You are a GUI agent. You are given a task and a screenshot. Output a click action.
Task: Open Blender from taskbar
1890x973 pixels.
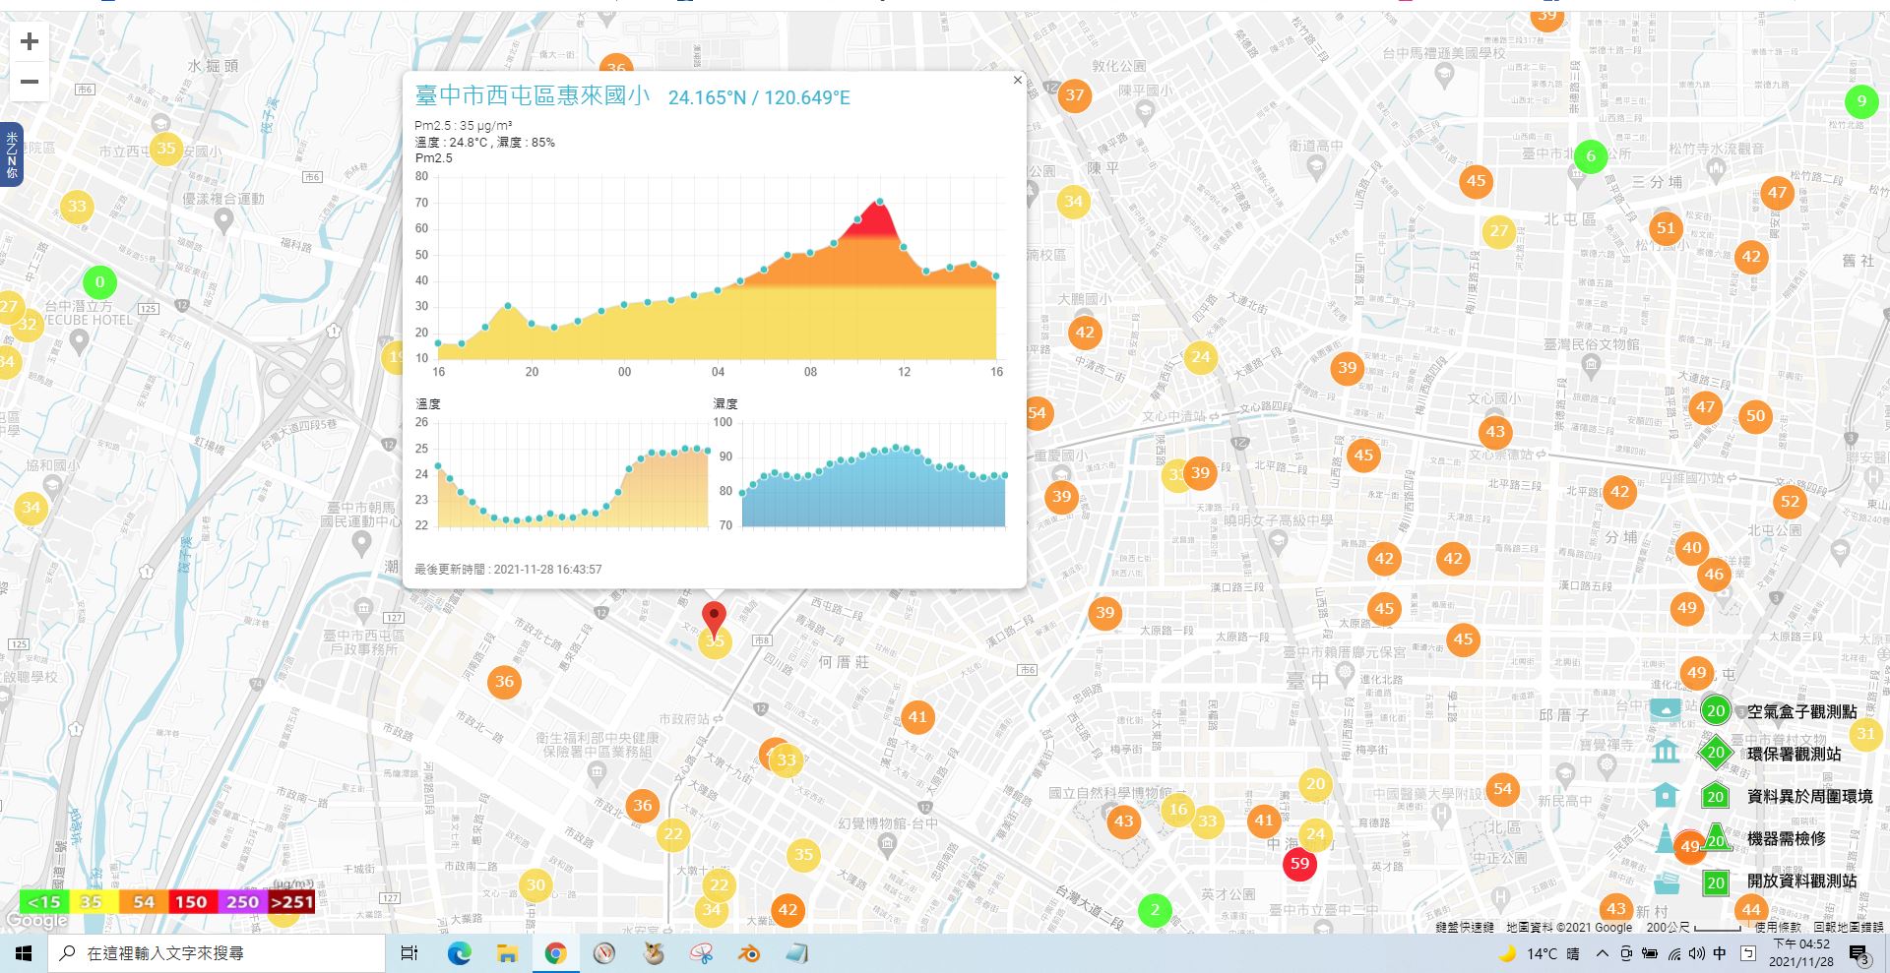pos(749,953)
